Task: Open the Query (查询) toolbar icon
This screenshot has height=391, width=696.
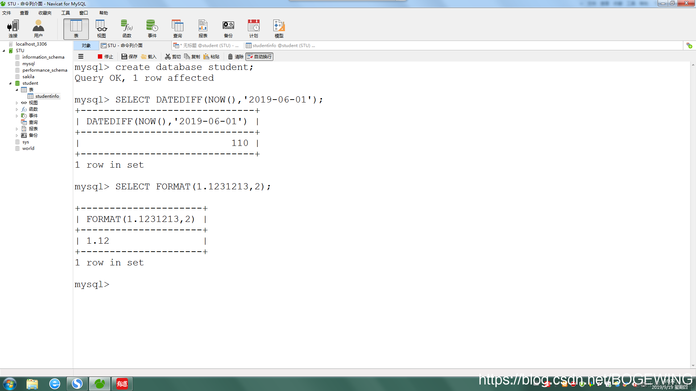Action: pyautogui.click(x=178, y=29)
